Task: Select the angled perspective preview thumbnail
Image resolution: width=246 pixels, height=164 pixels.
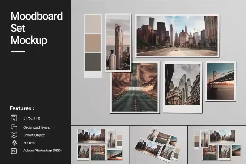Action: [x=158, y=145]
